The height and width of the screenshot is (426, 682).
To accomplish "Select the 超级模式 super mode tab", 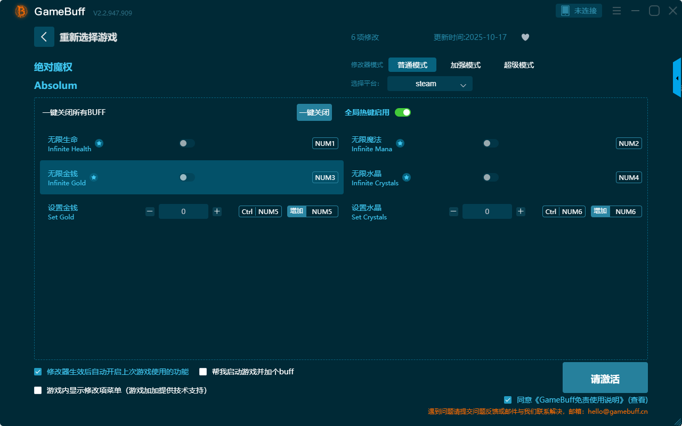I will tap(518, 65).
